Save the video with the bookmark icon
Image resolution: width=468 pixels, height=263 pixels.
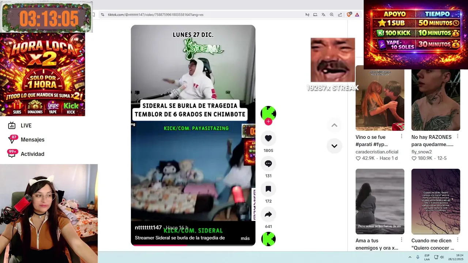(268, 189)
